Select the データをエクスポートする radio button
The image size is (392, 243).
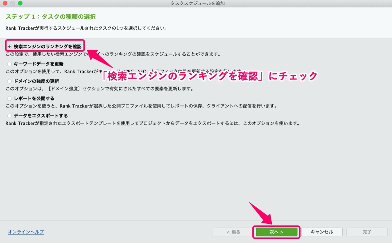click(x=10, y=116)
